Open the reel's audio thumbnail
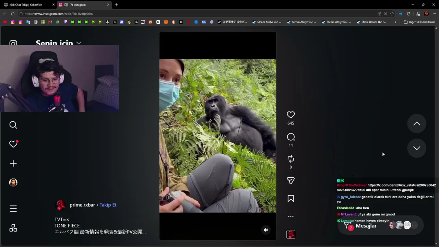 291,235
